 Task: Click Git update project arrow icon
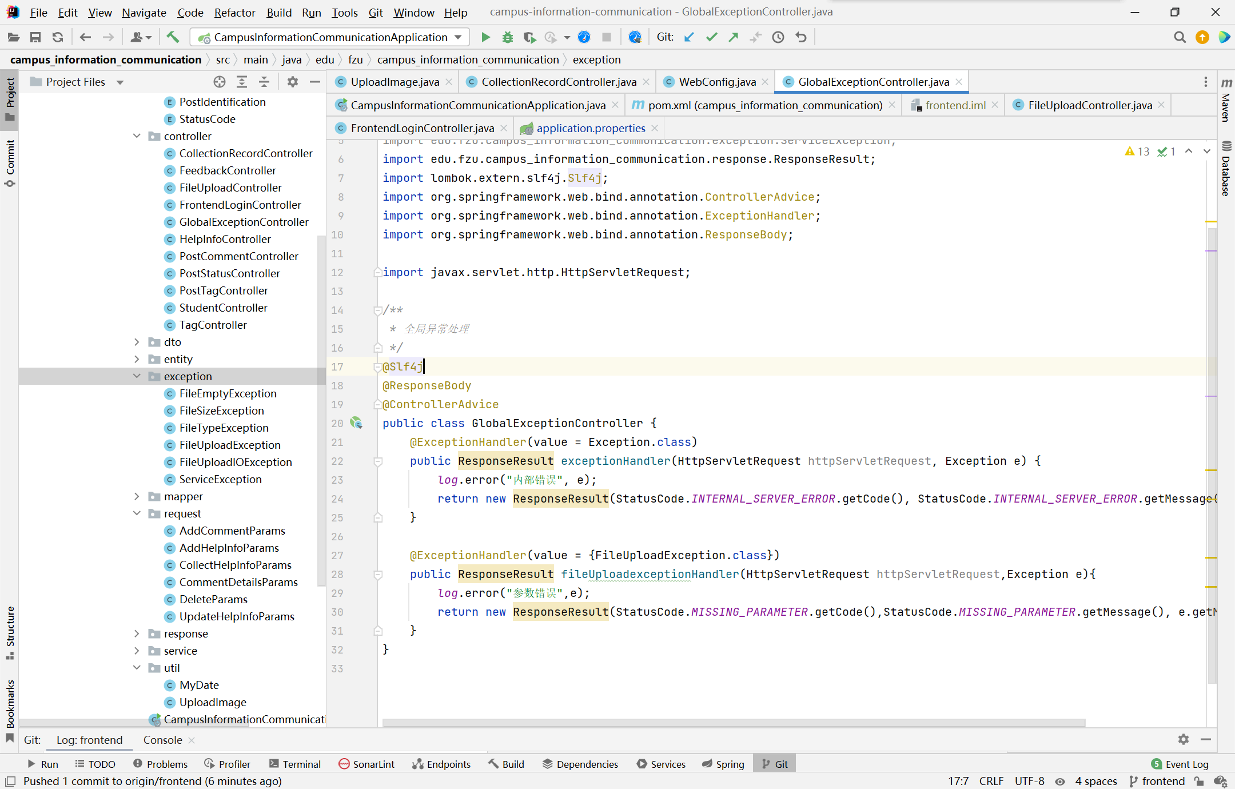click(689, 37)
